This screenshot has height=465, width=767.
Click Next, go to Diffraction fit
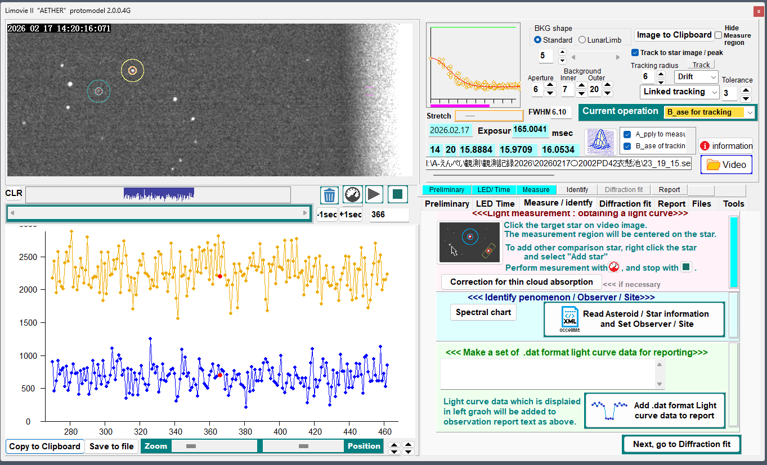click(681, 444)
